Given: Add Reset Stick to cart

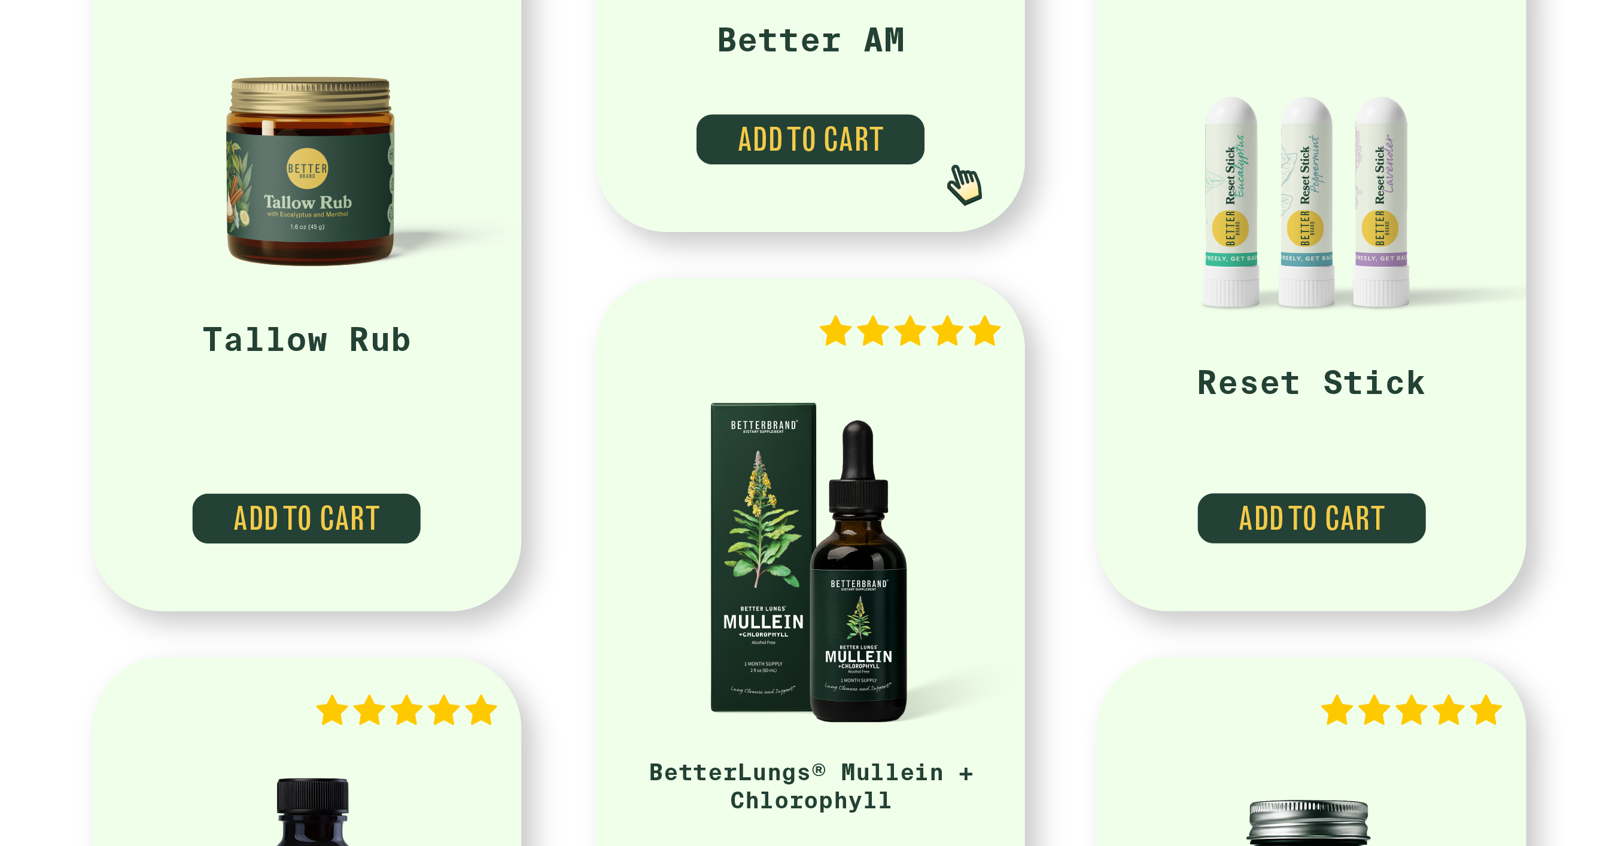Looking at the screenshot, I should coord(1312,518).
